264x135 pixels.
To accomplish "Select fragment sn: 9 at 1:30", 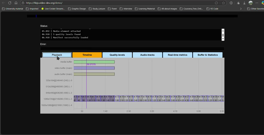I will pyautogui.click(x=103, y=99).
